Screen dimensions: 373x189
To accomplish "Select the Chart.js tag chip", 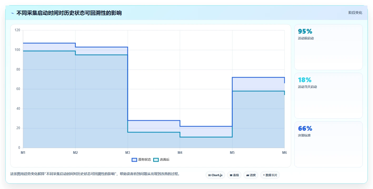I will point(215,175).
